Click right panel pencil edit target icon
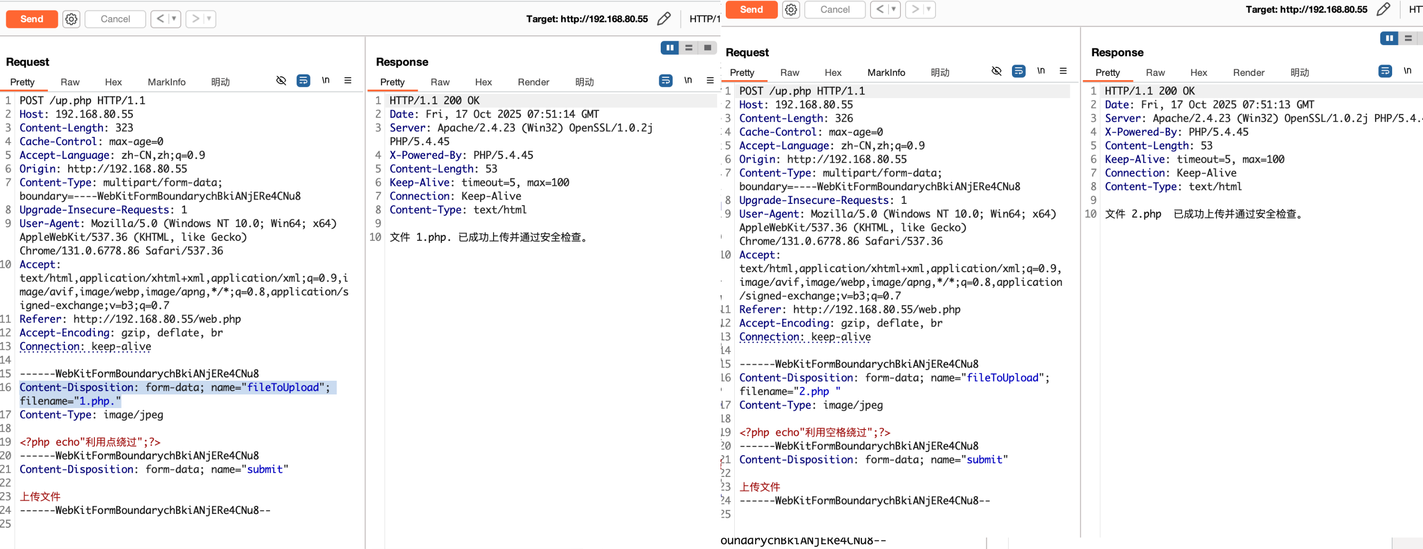The height and width of the screenshot is (549, 1423). click(x=1383, y=9)
